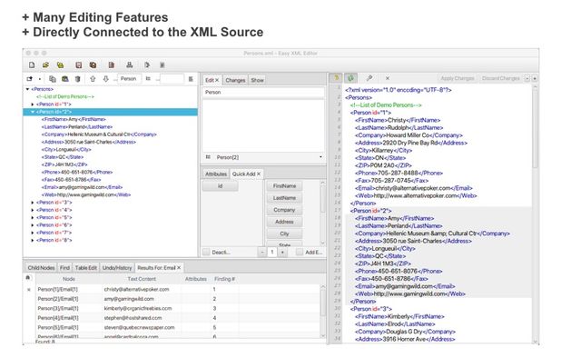Open the Show tab
The width and height of the screenshot is (561, 358).
pos(257,80)
